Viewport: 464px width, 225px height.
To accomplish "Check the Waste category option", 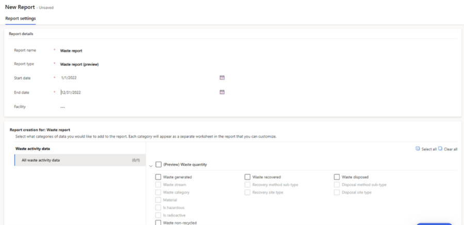I will [158, 192].
